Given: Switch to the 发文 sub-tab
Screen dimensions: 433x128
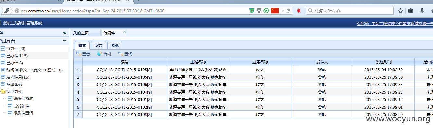Looking at the screenshot, I should pyautogui.click(x=98, y=45).
